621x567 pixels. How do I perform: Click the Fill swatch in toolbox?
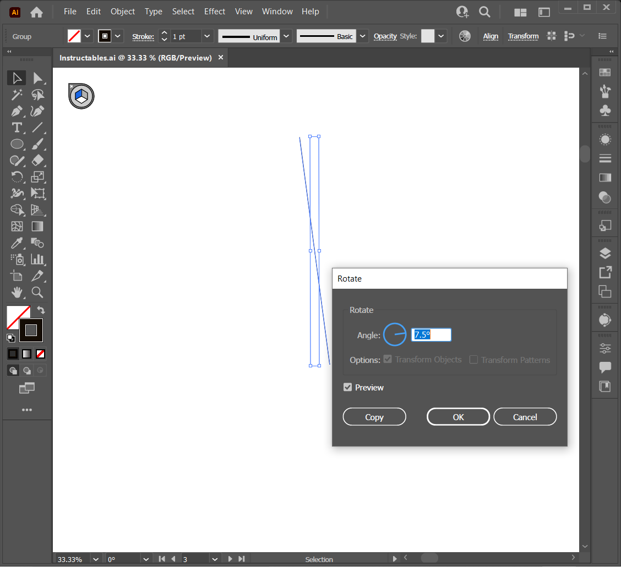pos(15,314)
